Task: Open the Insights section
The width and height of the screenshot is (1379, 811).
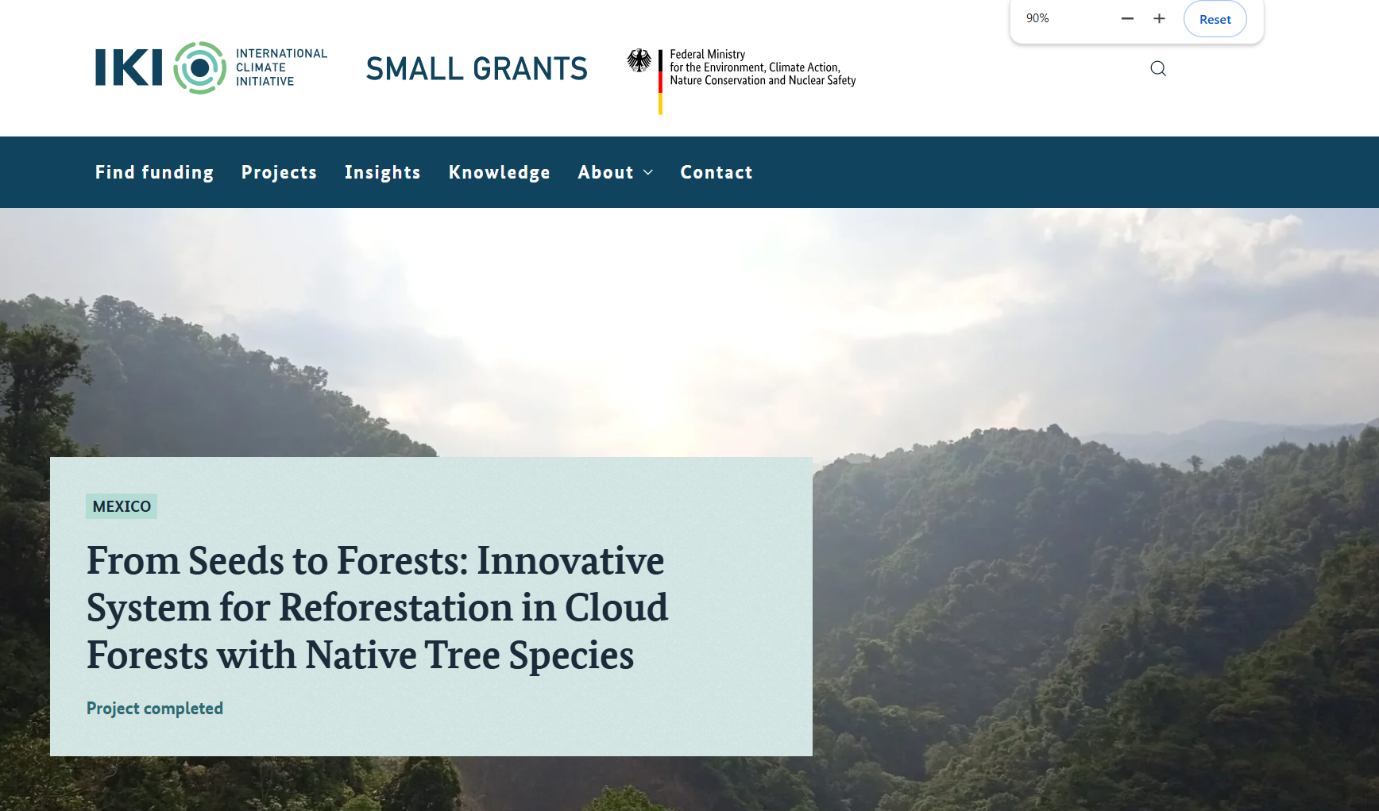Action: [382, 172]
